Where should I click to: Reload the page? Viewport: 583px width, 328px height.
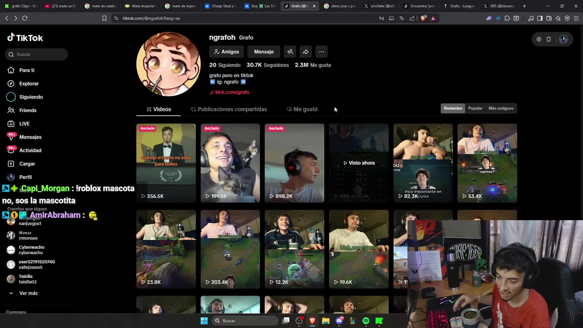coord(25,18)
